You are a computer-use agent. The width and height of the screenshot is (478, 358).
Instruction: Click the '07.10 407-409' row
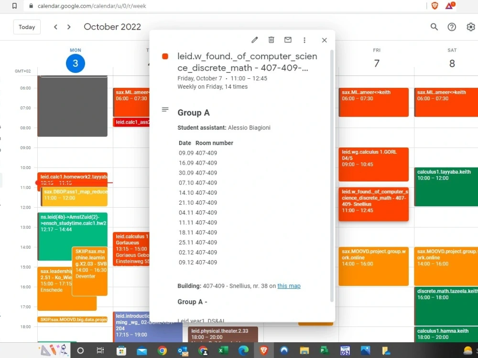[198, 183]
